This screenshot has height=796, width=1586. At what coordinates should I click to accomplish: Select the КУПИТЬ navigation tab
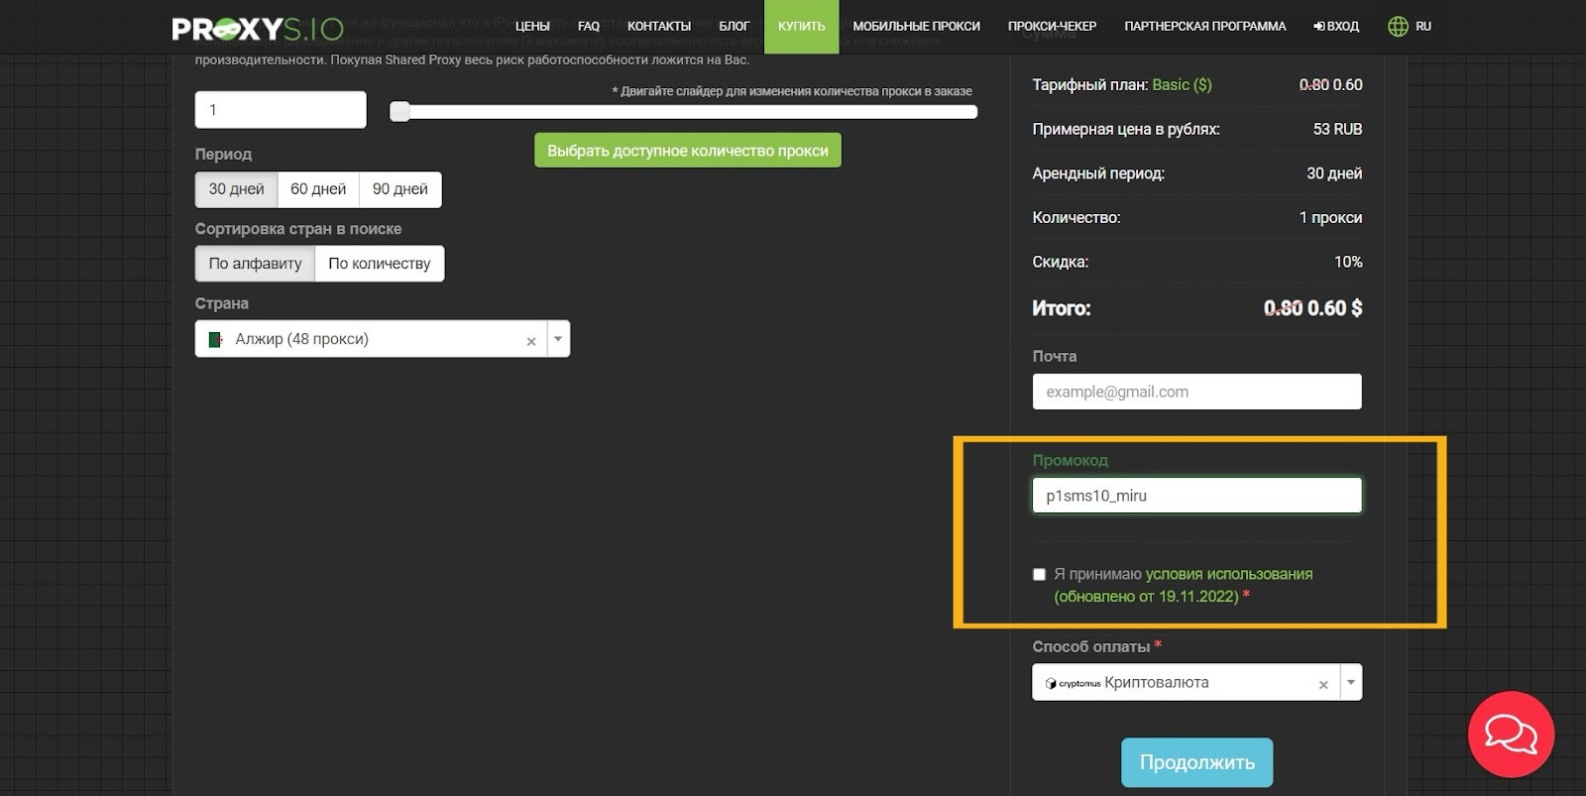tap(802, 27)
